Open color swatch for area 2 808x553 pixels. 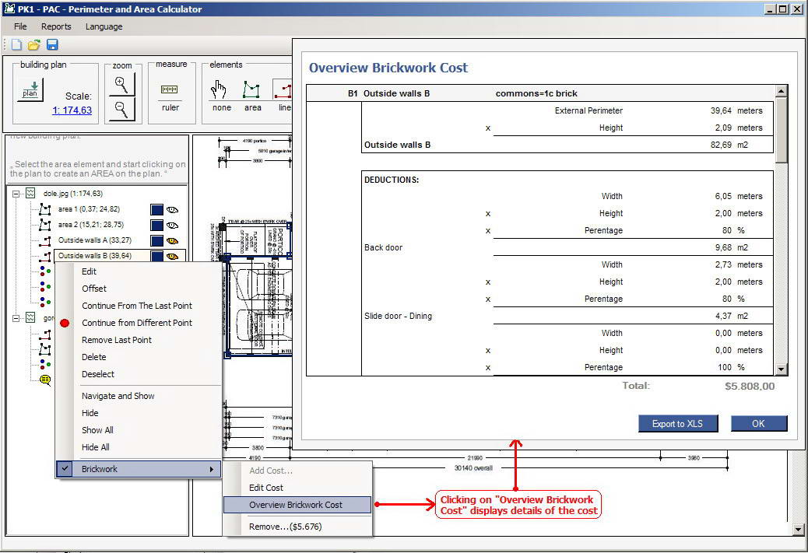pyautogui.click(x=156, y=225)
